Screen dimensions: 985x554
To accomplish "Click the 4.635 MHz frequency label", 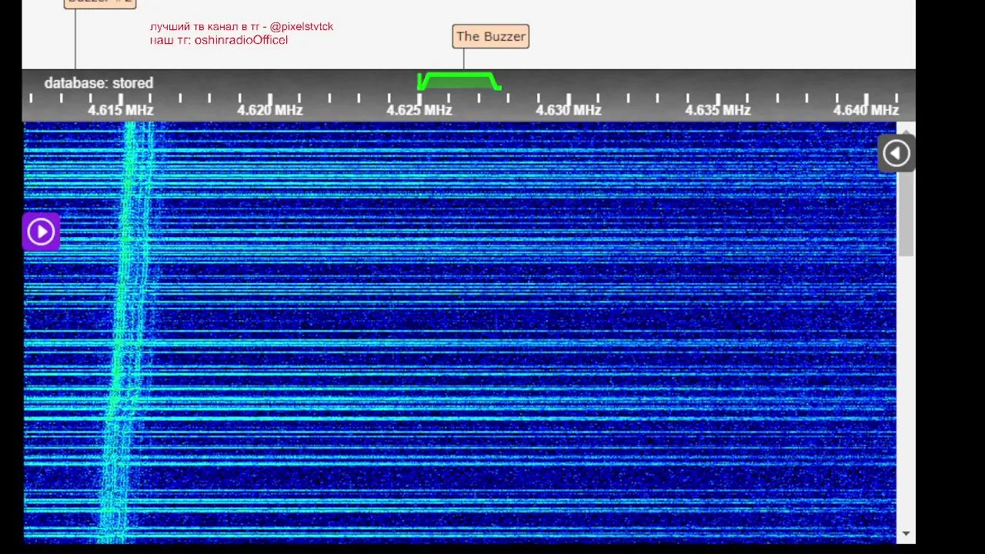I will (x=718, y=110).
